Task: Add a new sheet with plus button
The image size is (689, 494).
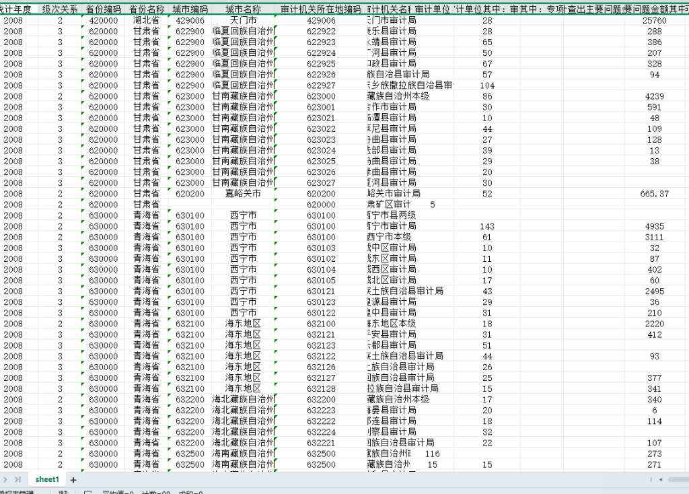Action: [73, 480]
